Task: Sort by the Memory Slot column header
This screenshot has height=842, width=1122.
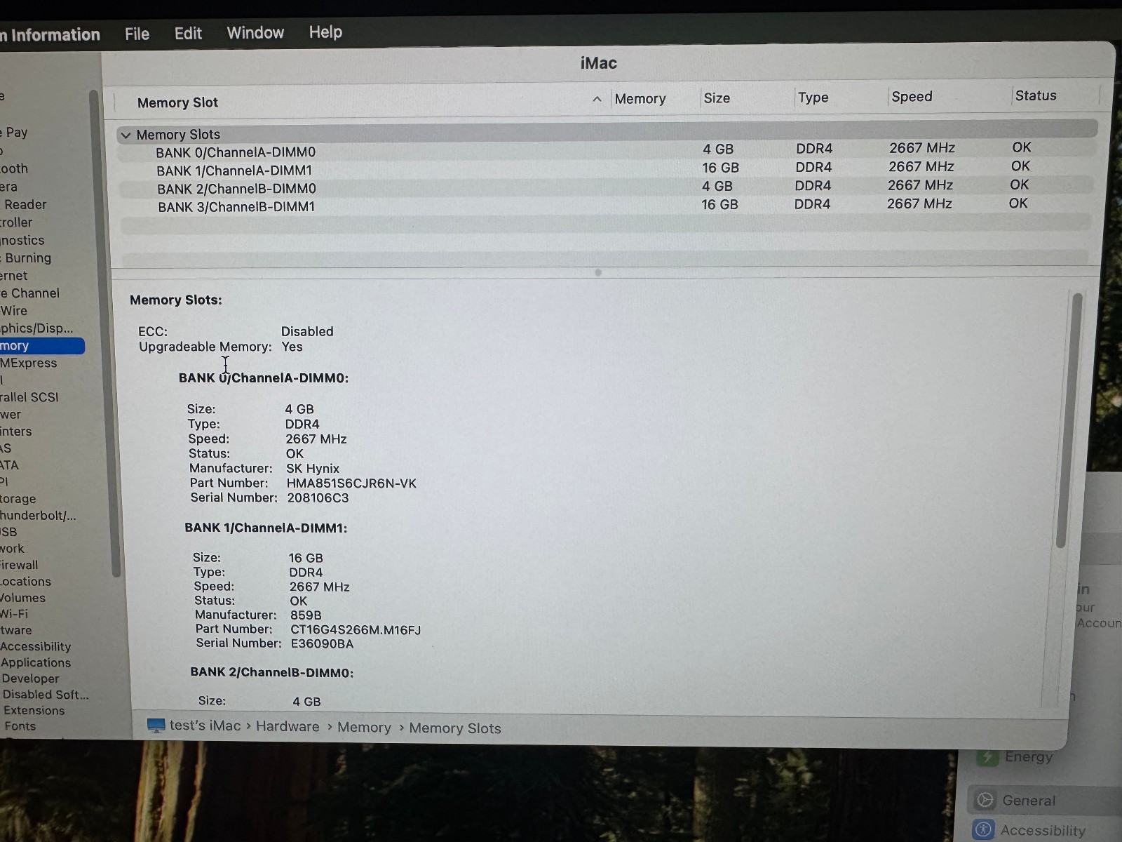Action: [177, 102]
